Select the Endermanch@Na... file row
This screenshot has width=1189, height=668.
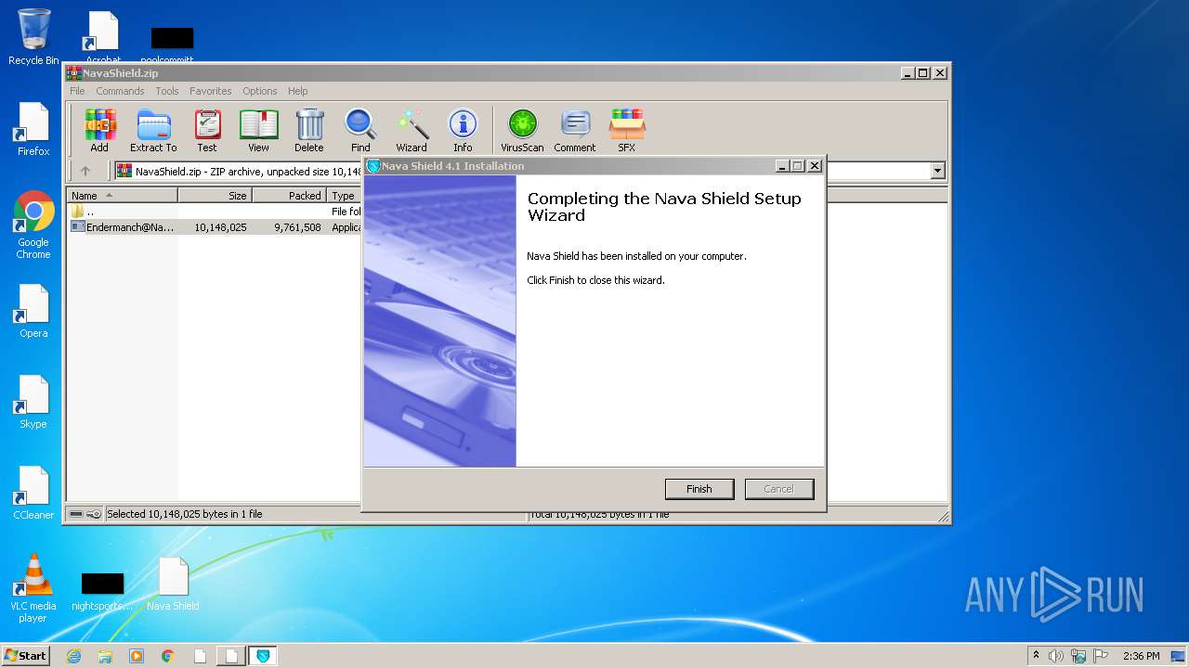point(215,226)
